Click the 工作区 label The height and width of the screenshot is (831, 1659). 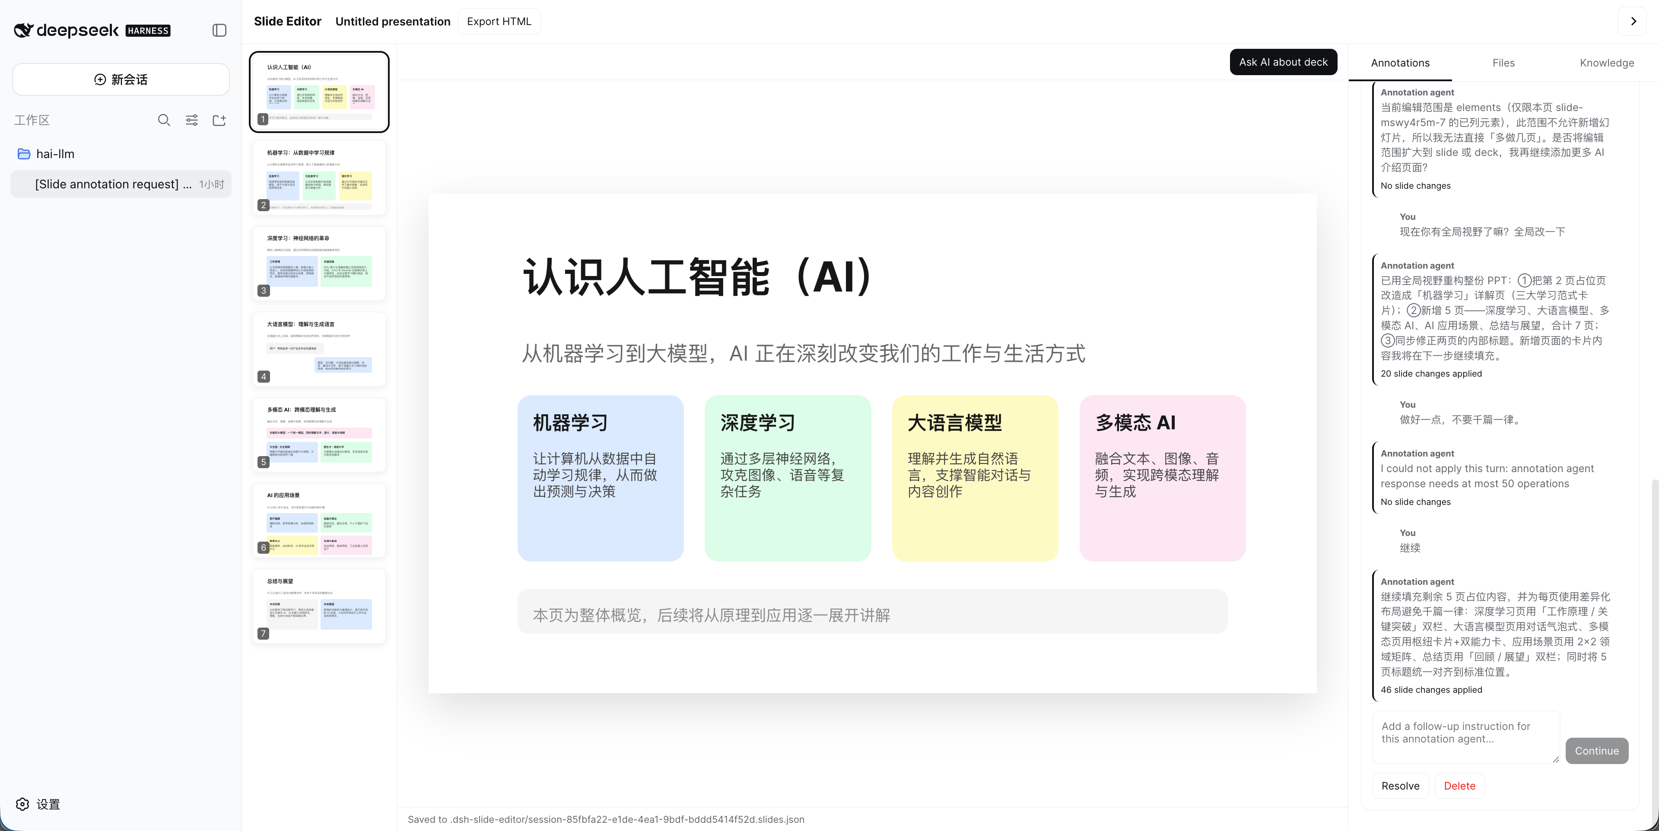[x=32, y=120]
